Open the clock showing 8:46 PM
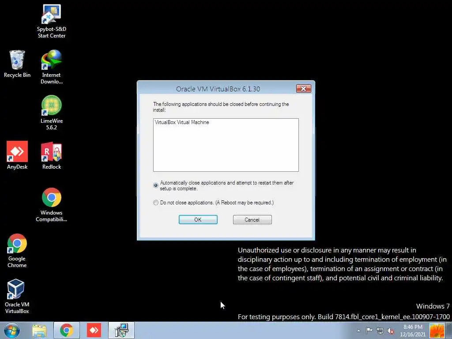Viewport: 452px width, 339px height. tap(413, 331)
